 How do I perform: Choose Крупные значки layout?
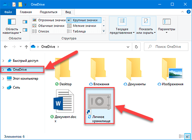(84, 20)
